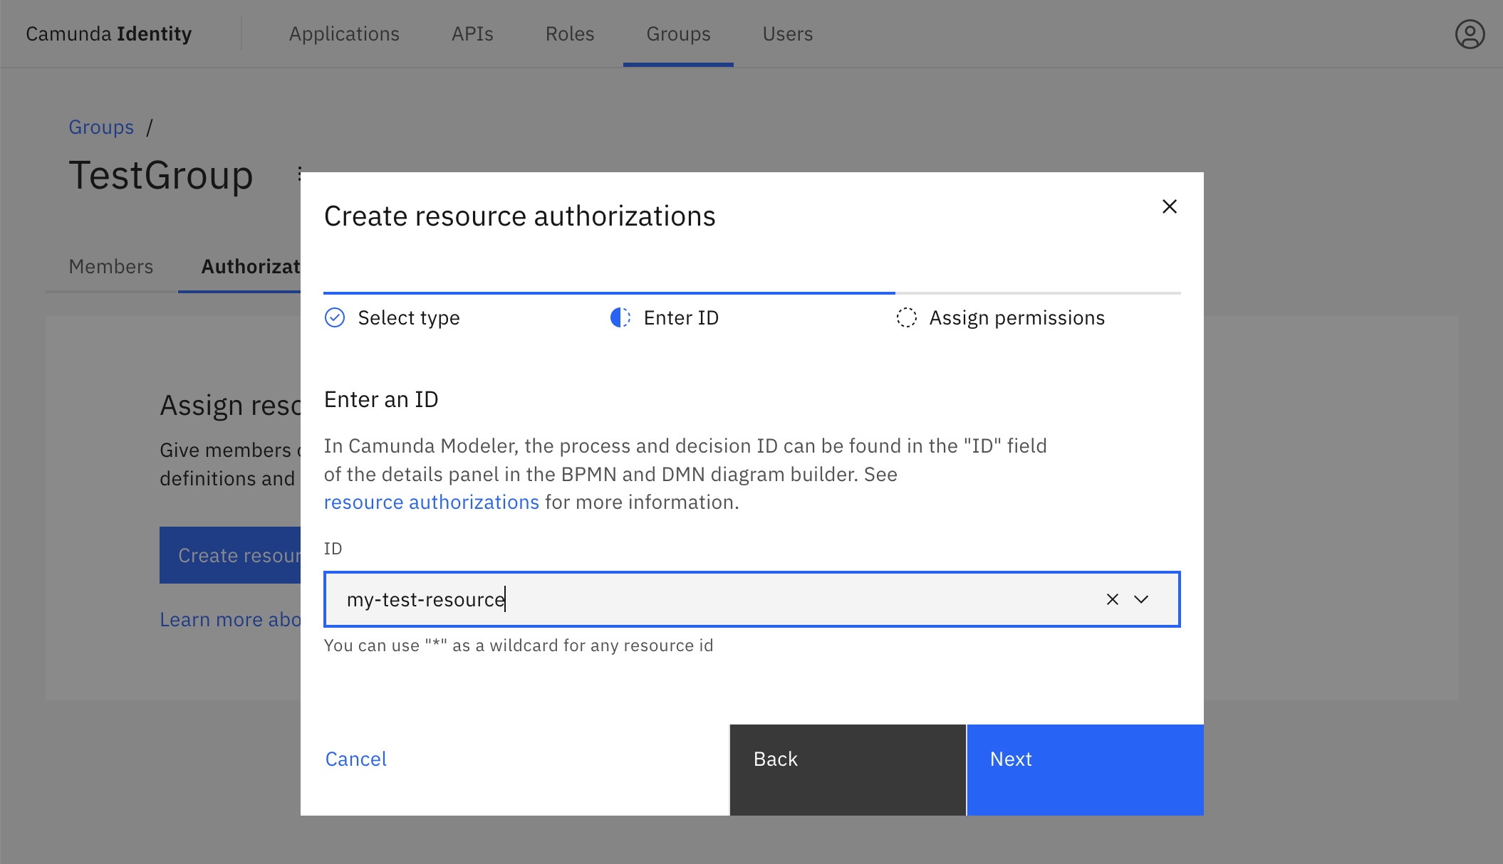Image resolution: width=1503 pixels, height=864 pixels.
Task: Clear the ID field using the X icon
Action: tap(1112, 599)
